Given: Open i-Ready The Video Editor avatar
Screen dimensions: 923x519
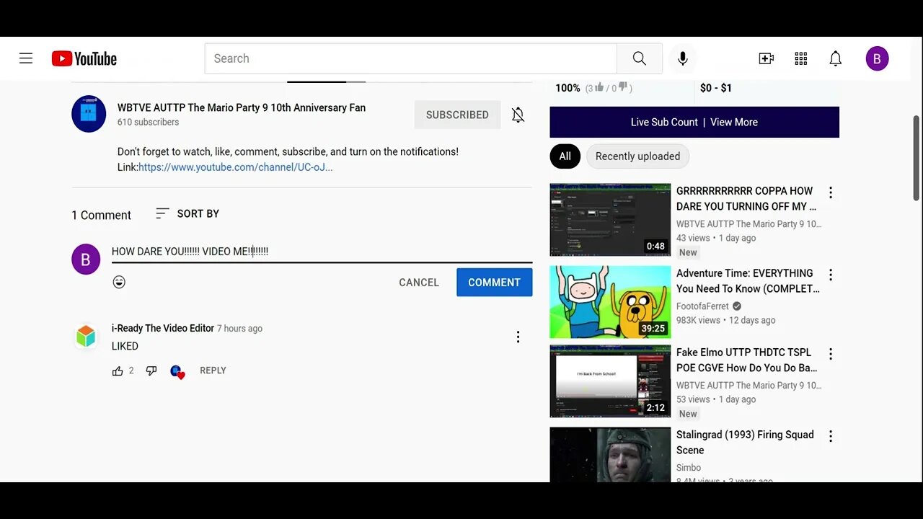Looking at the screenshot, I should [86, 337].
